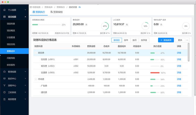Click the table's vertical scrollbar thumb
The height and width of the screenshot is (115, 196).
tap(189, 52)
